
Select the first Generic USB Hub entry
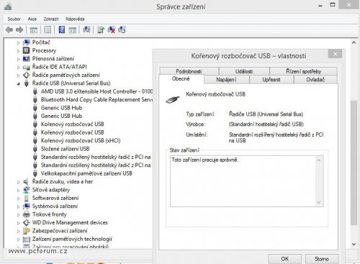click(x=61, y=108)
